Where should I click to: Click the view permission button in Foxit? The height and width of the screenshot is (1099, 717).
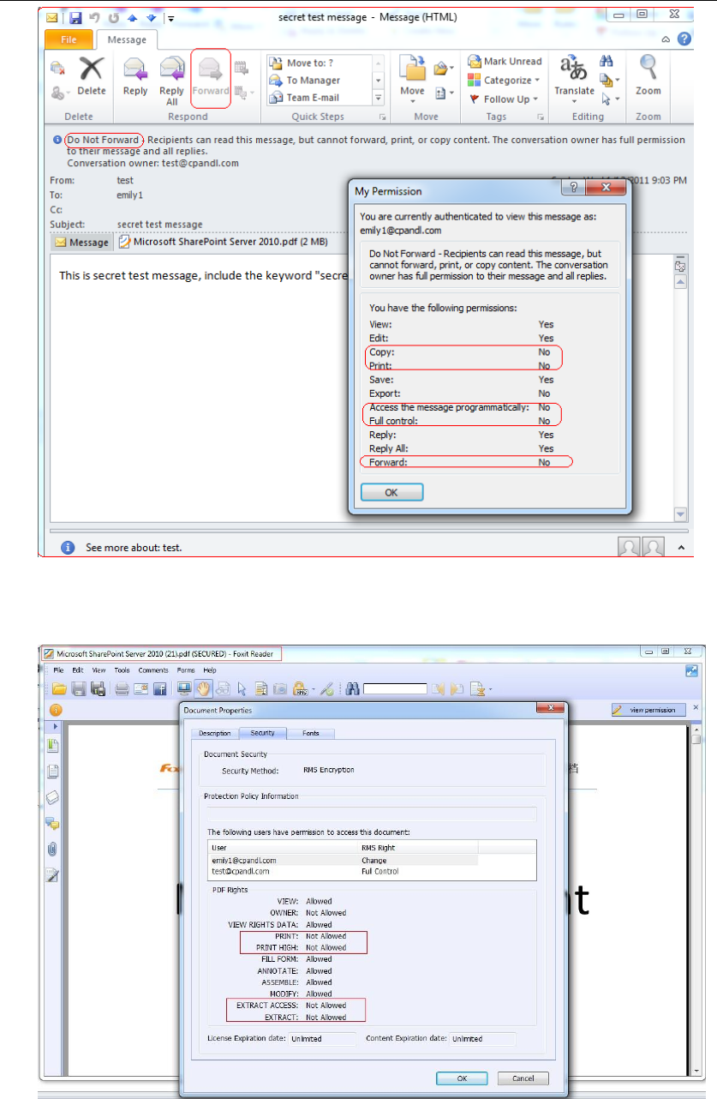(x=648, y=709)
